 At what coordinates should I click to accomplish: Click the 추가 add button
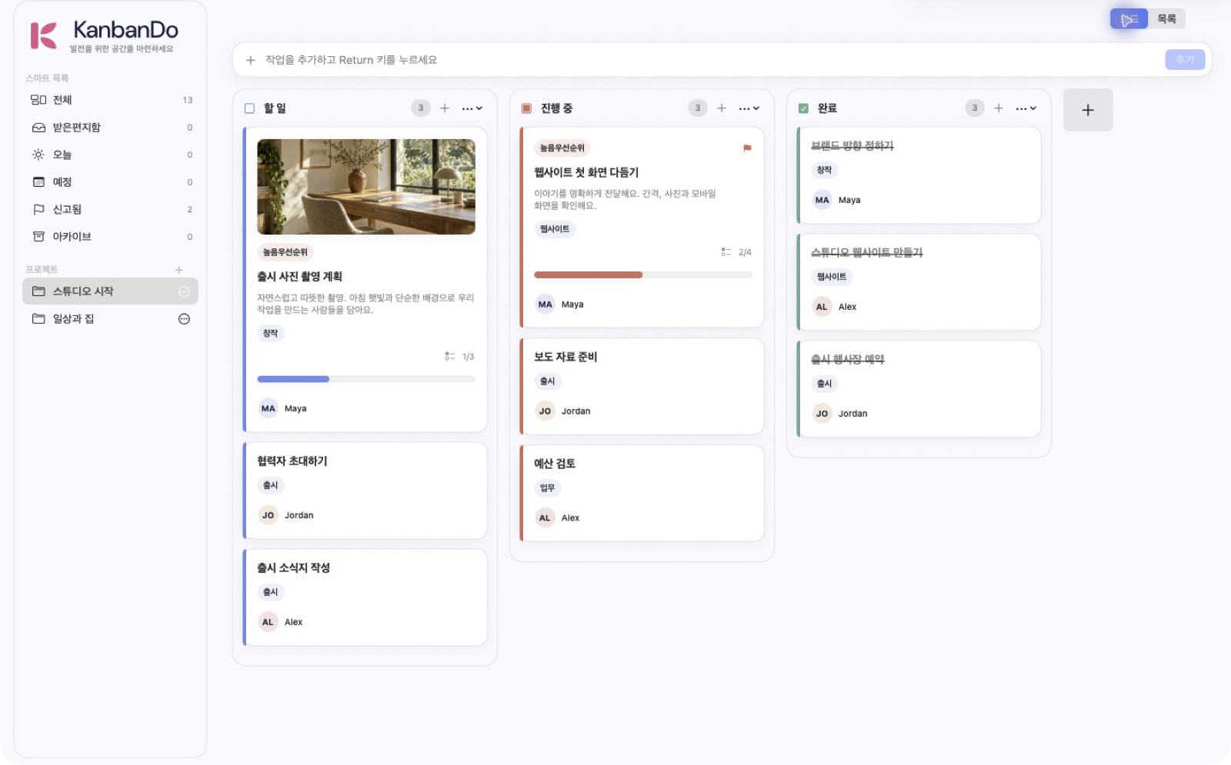(1185, 60)
